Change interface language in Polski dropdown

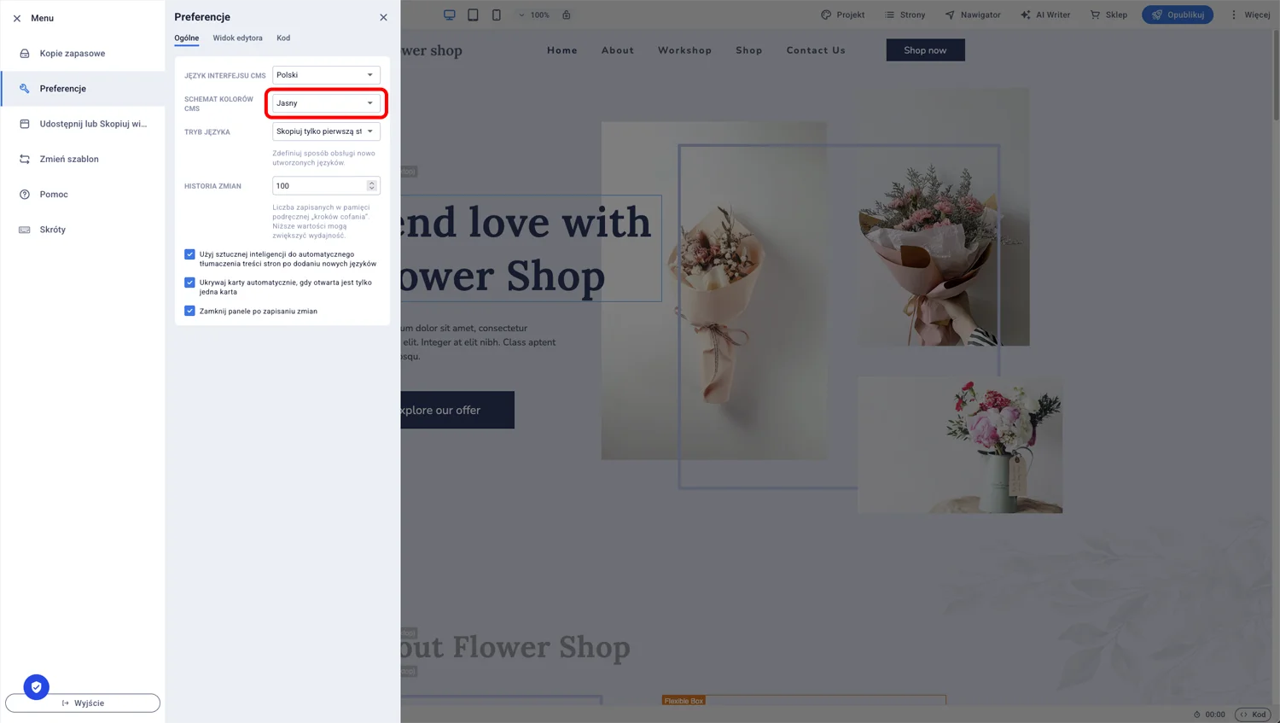[x=325, y=74]
